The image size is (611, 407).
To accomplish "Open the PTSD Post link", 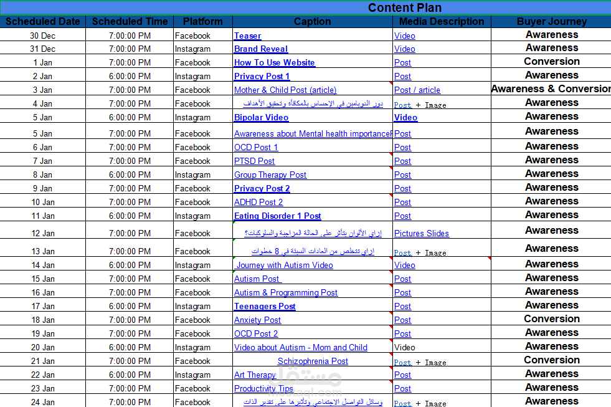I will tap(254, 161).
